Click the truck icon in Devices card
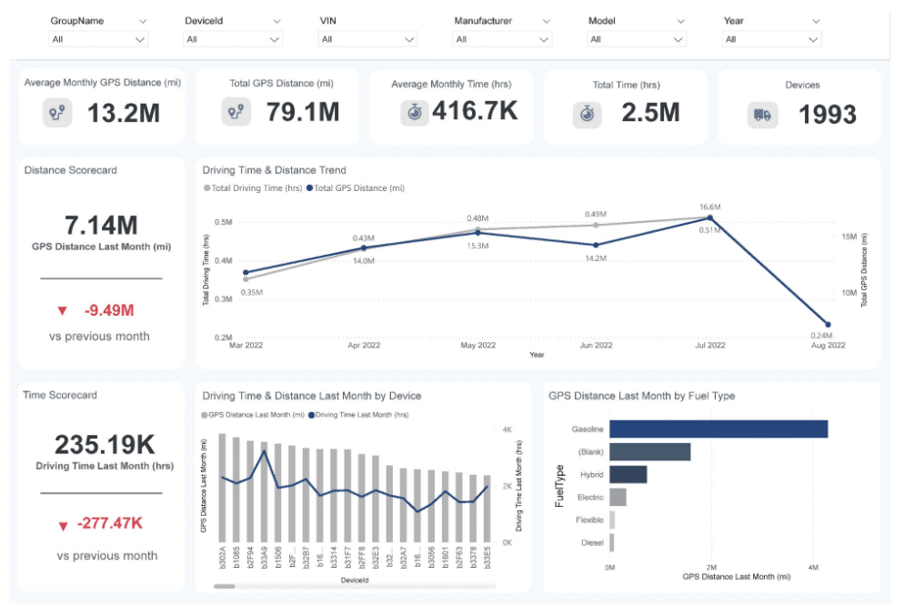This screenshot has width=904, height=606. 762,115
